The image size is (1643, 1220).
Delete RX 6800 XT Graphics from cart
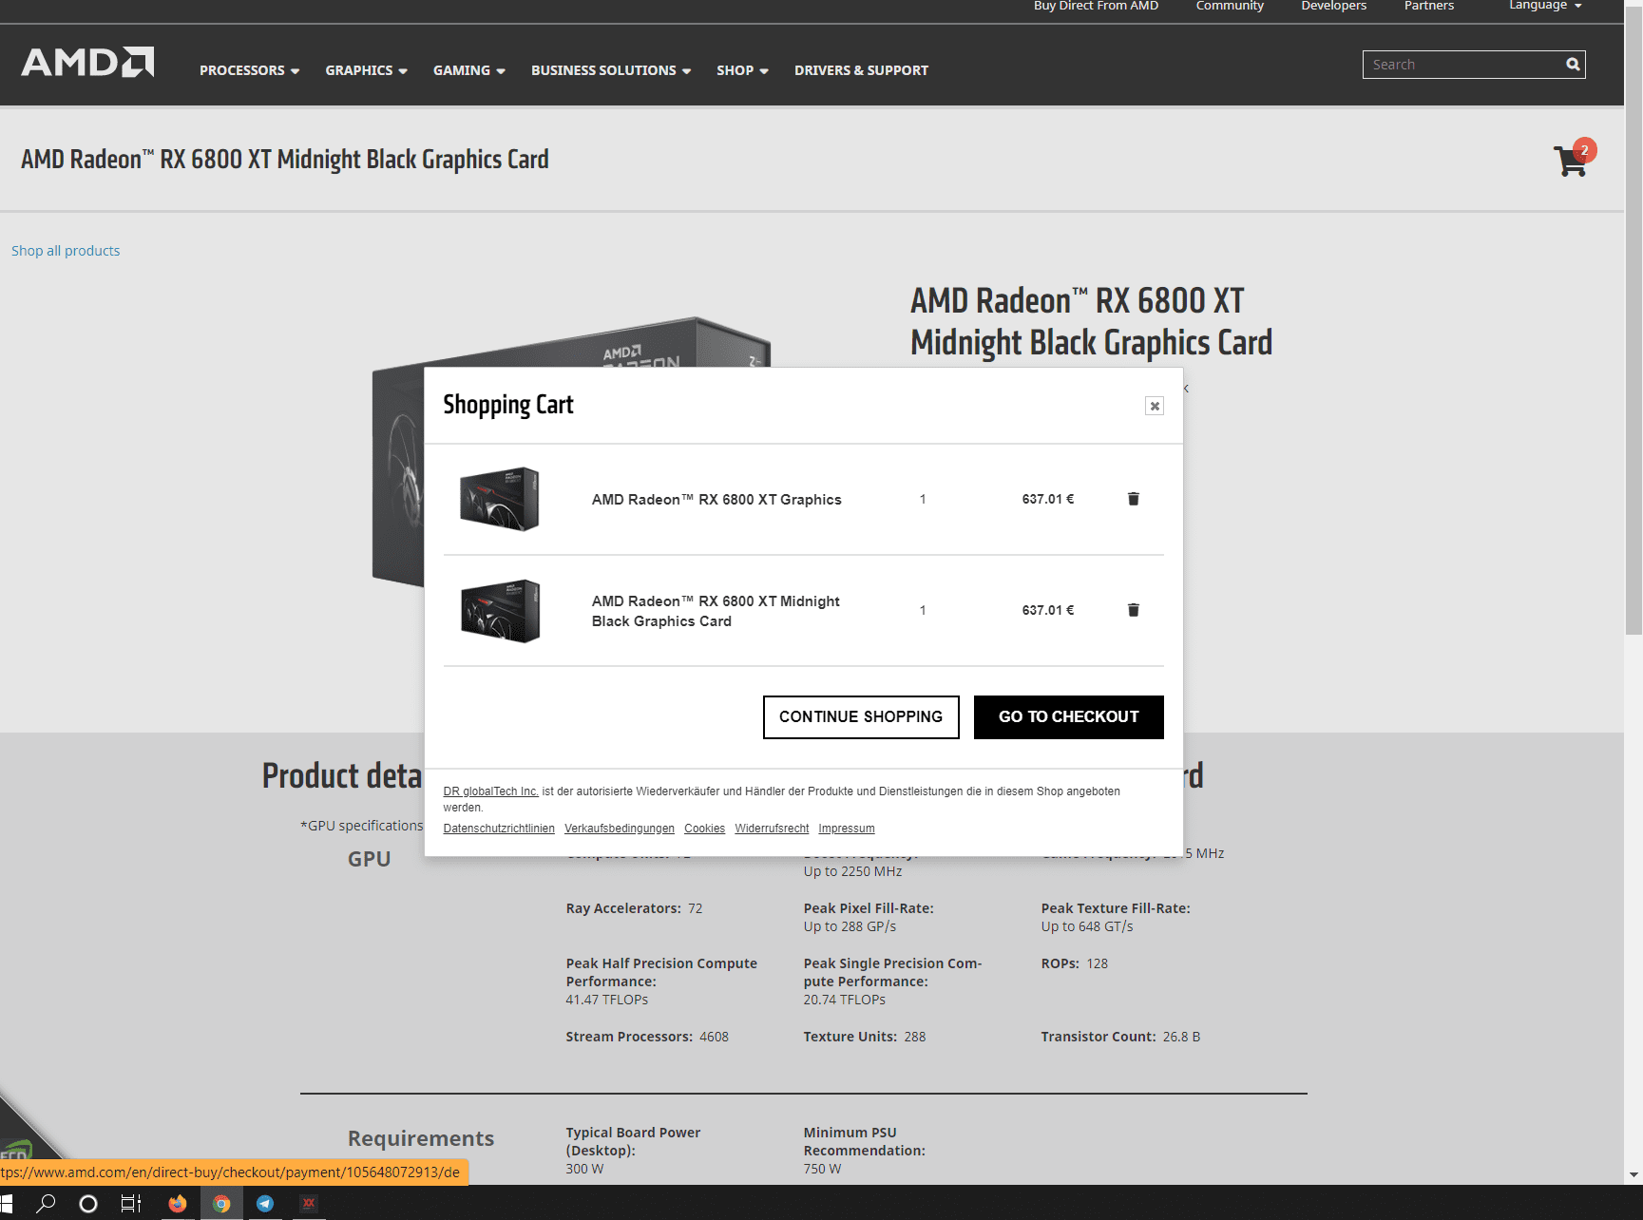click(1133, 499)
